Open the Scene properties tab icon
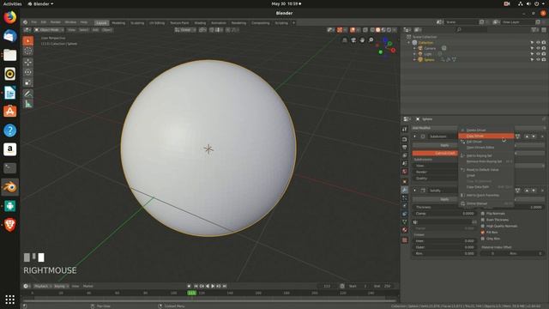Screen dimensions: 549x309 click(404, 164)
